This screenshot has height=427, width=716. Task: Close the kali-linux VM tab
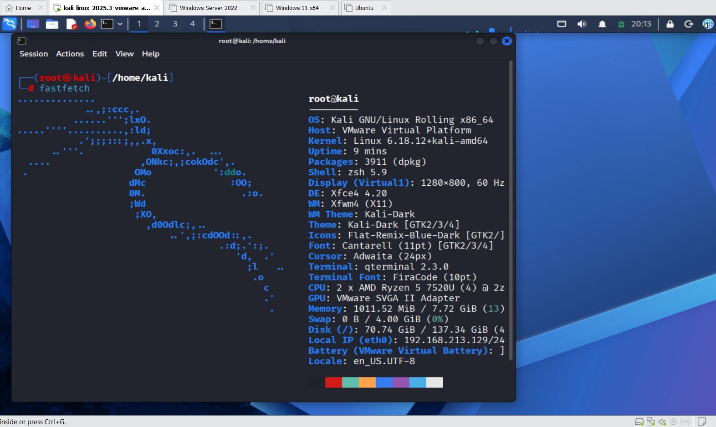tap(157, 8)
